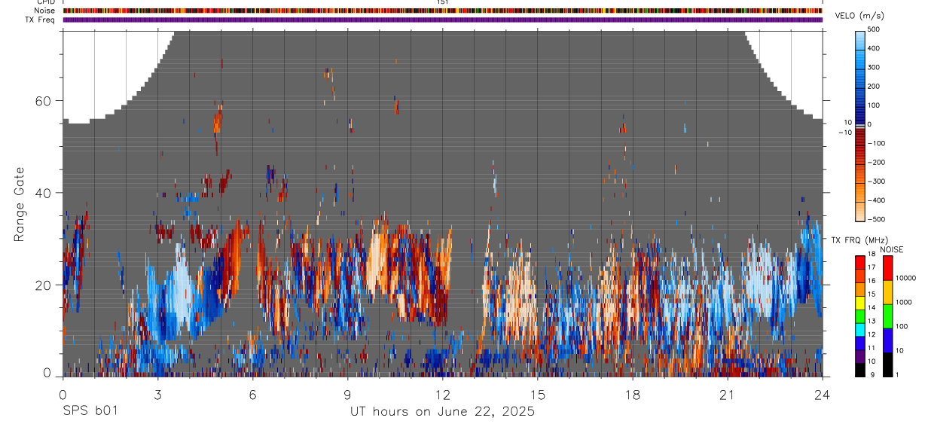Click the velocity gradient colorbar
This screenshot has width=925, height=427.
[861, 125]
